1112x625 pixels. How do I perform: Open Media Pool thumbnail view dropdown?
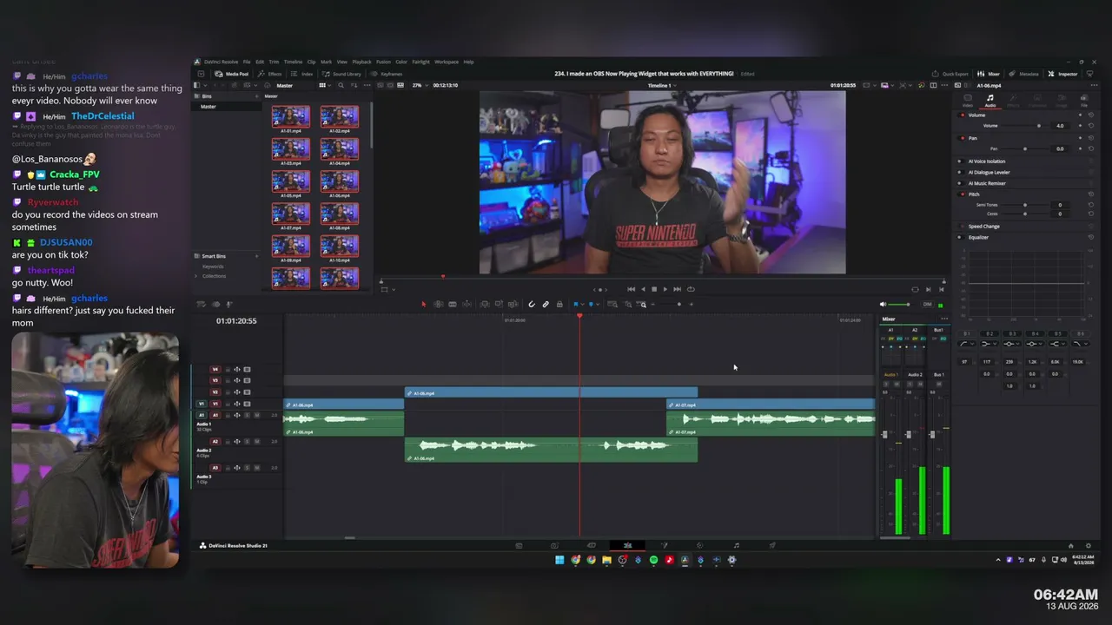324,85
